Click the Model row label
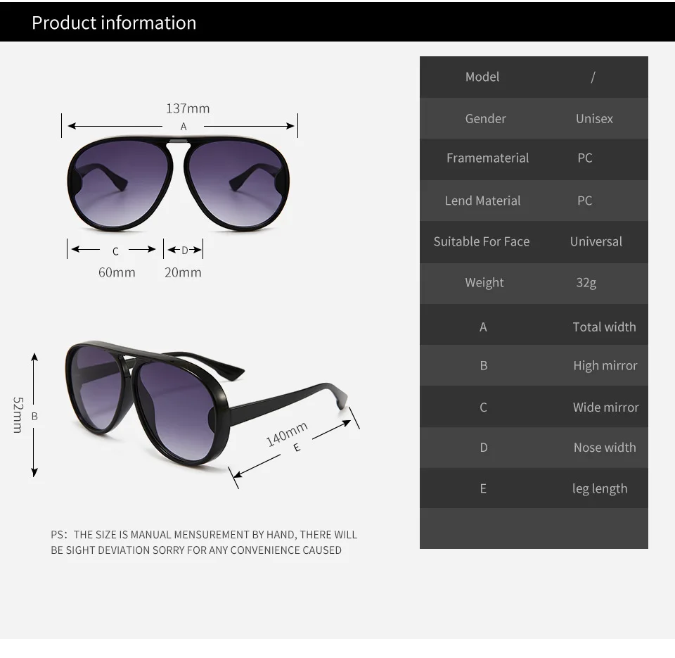The image size is (675, 658). pyautogui.click(x=482, y=77)
